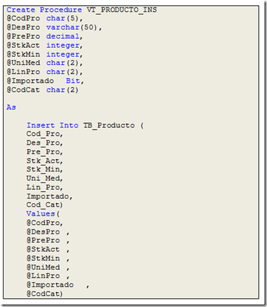
Task: Click the Stk_Act column name
Action: 43,161
